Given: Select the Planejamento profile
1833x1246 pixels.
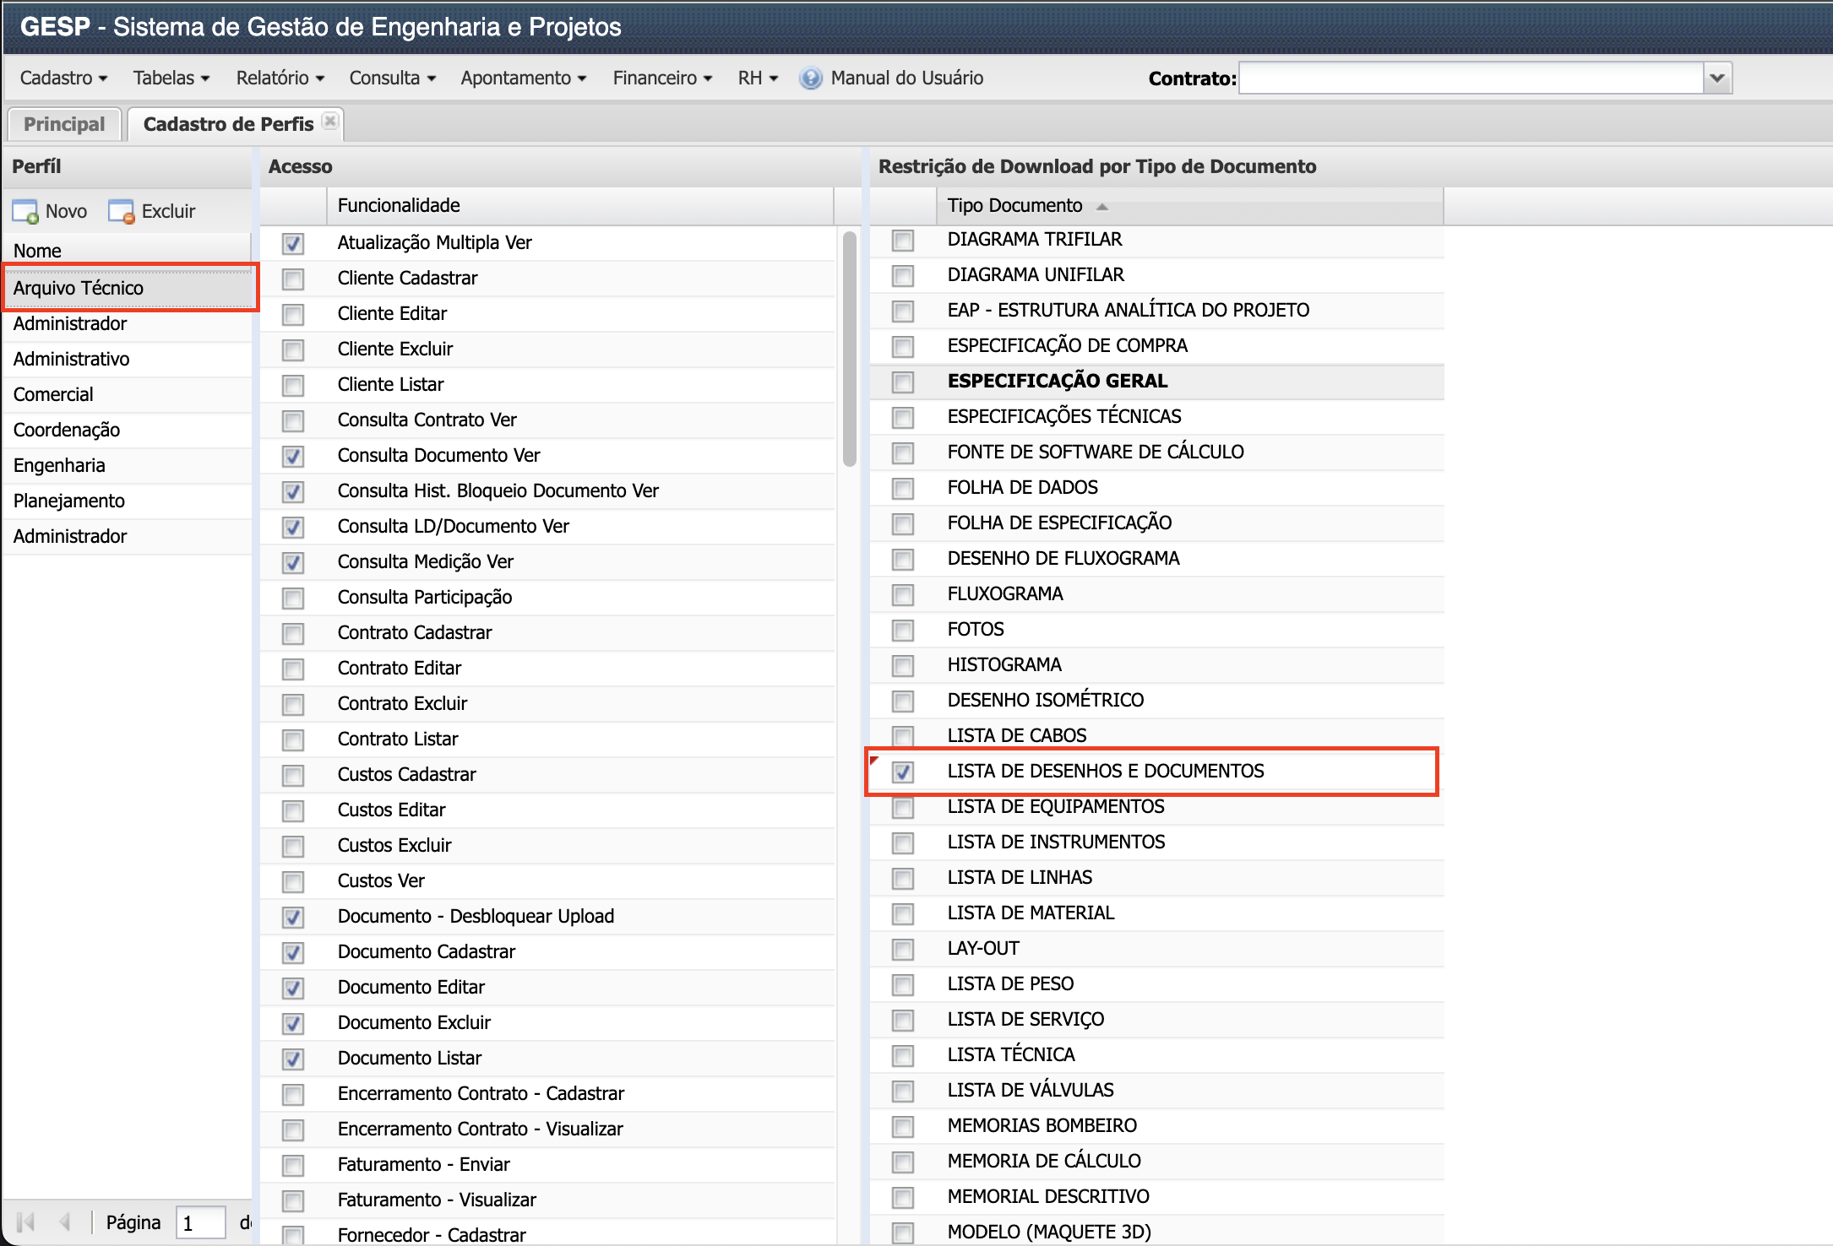Looking at the screenshot, I should tap(69, 501).
